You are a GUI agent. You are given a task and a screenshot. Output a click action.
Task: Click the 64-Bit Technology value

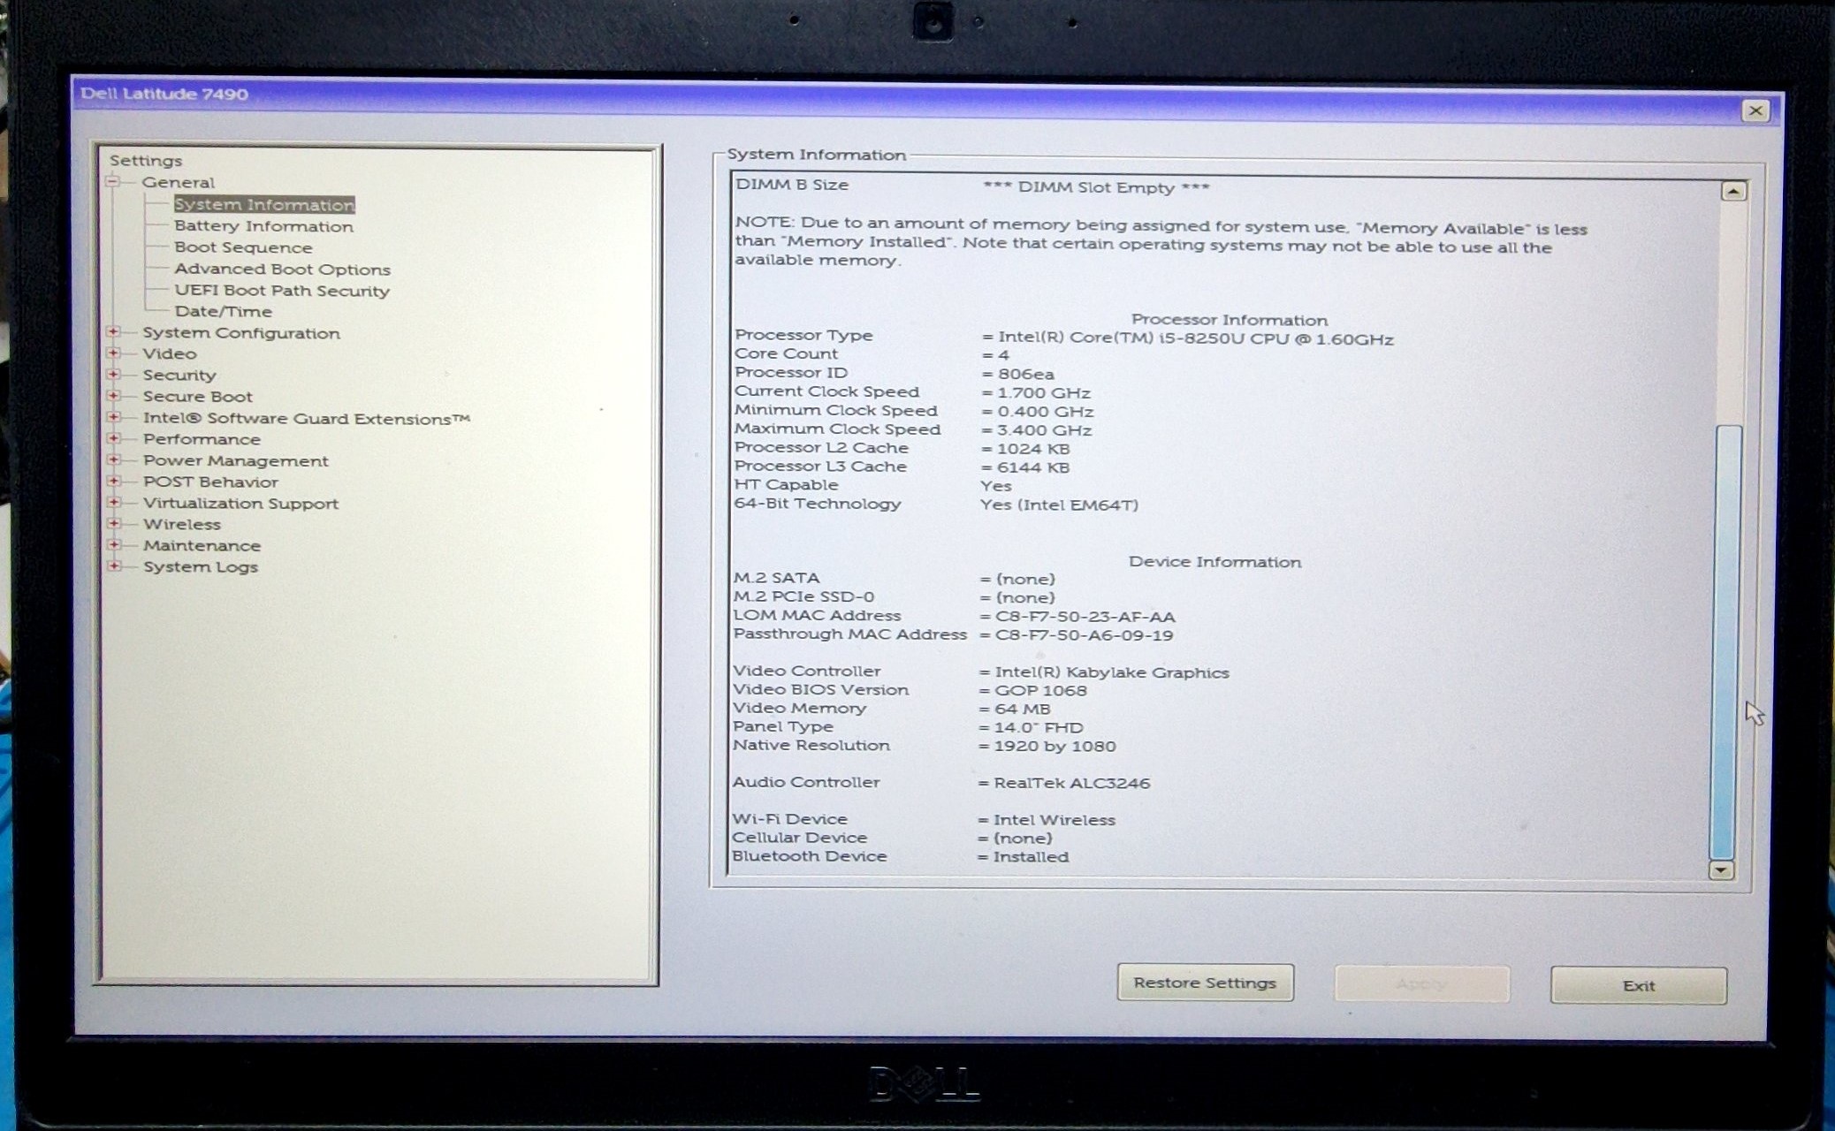(1059, 505)
